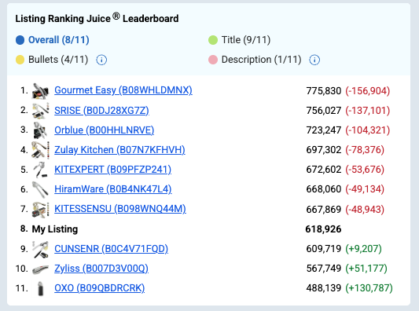Click the (+51,177) difference value
This screenshot has width=419, height=311.
click(366, 269)
